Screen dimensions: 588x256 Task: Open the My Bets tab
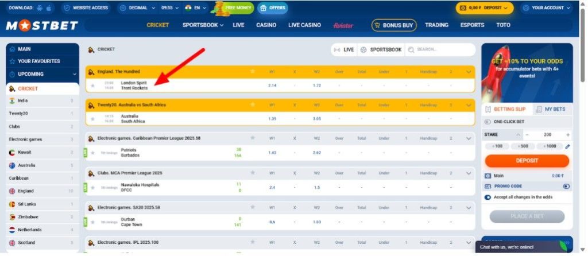pyautogui.click(x=552, y=109)
